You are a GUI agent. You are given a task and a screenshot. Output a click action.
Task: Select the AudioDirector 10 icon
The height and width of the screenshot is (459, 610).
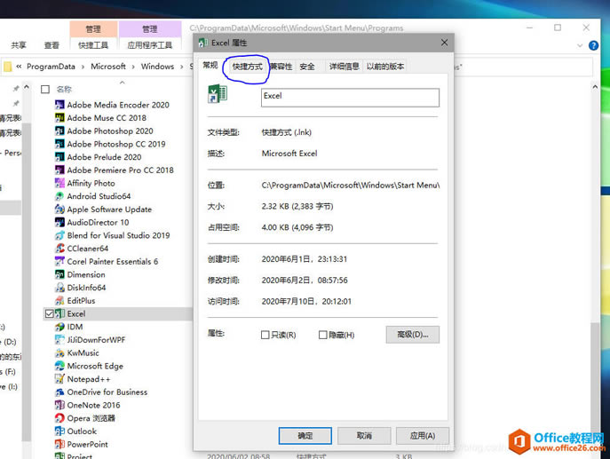click(59, 222)
